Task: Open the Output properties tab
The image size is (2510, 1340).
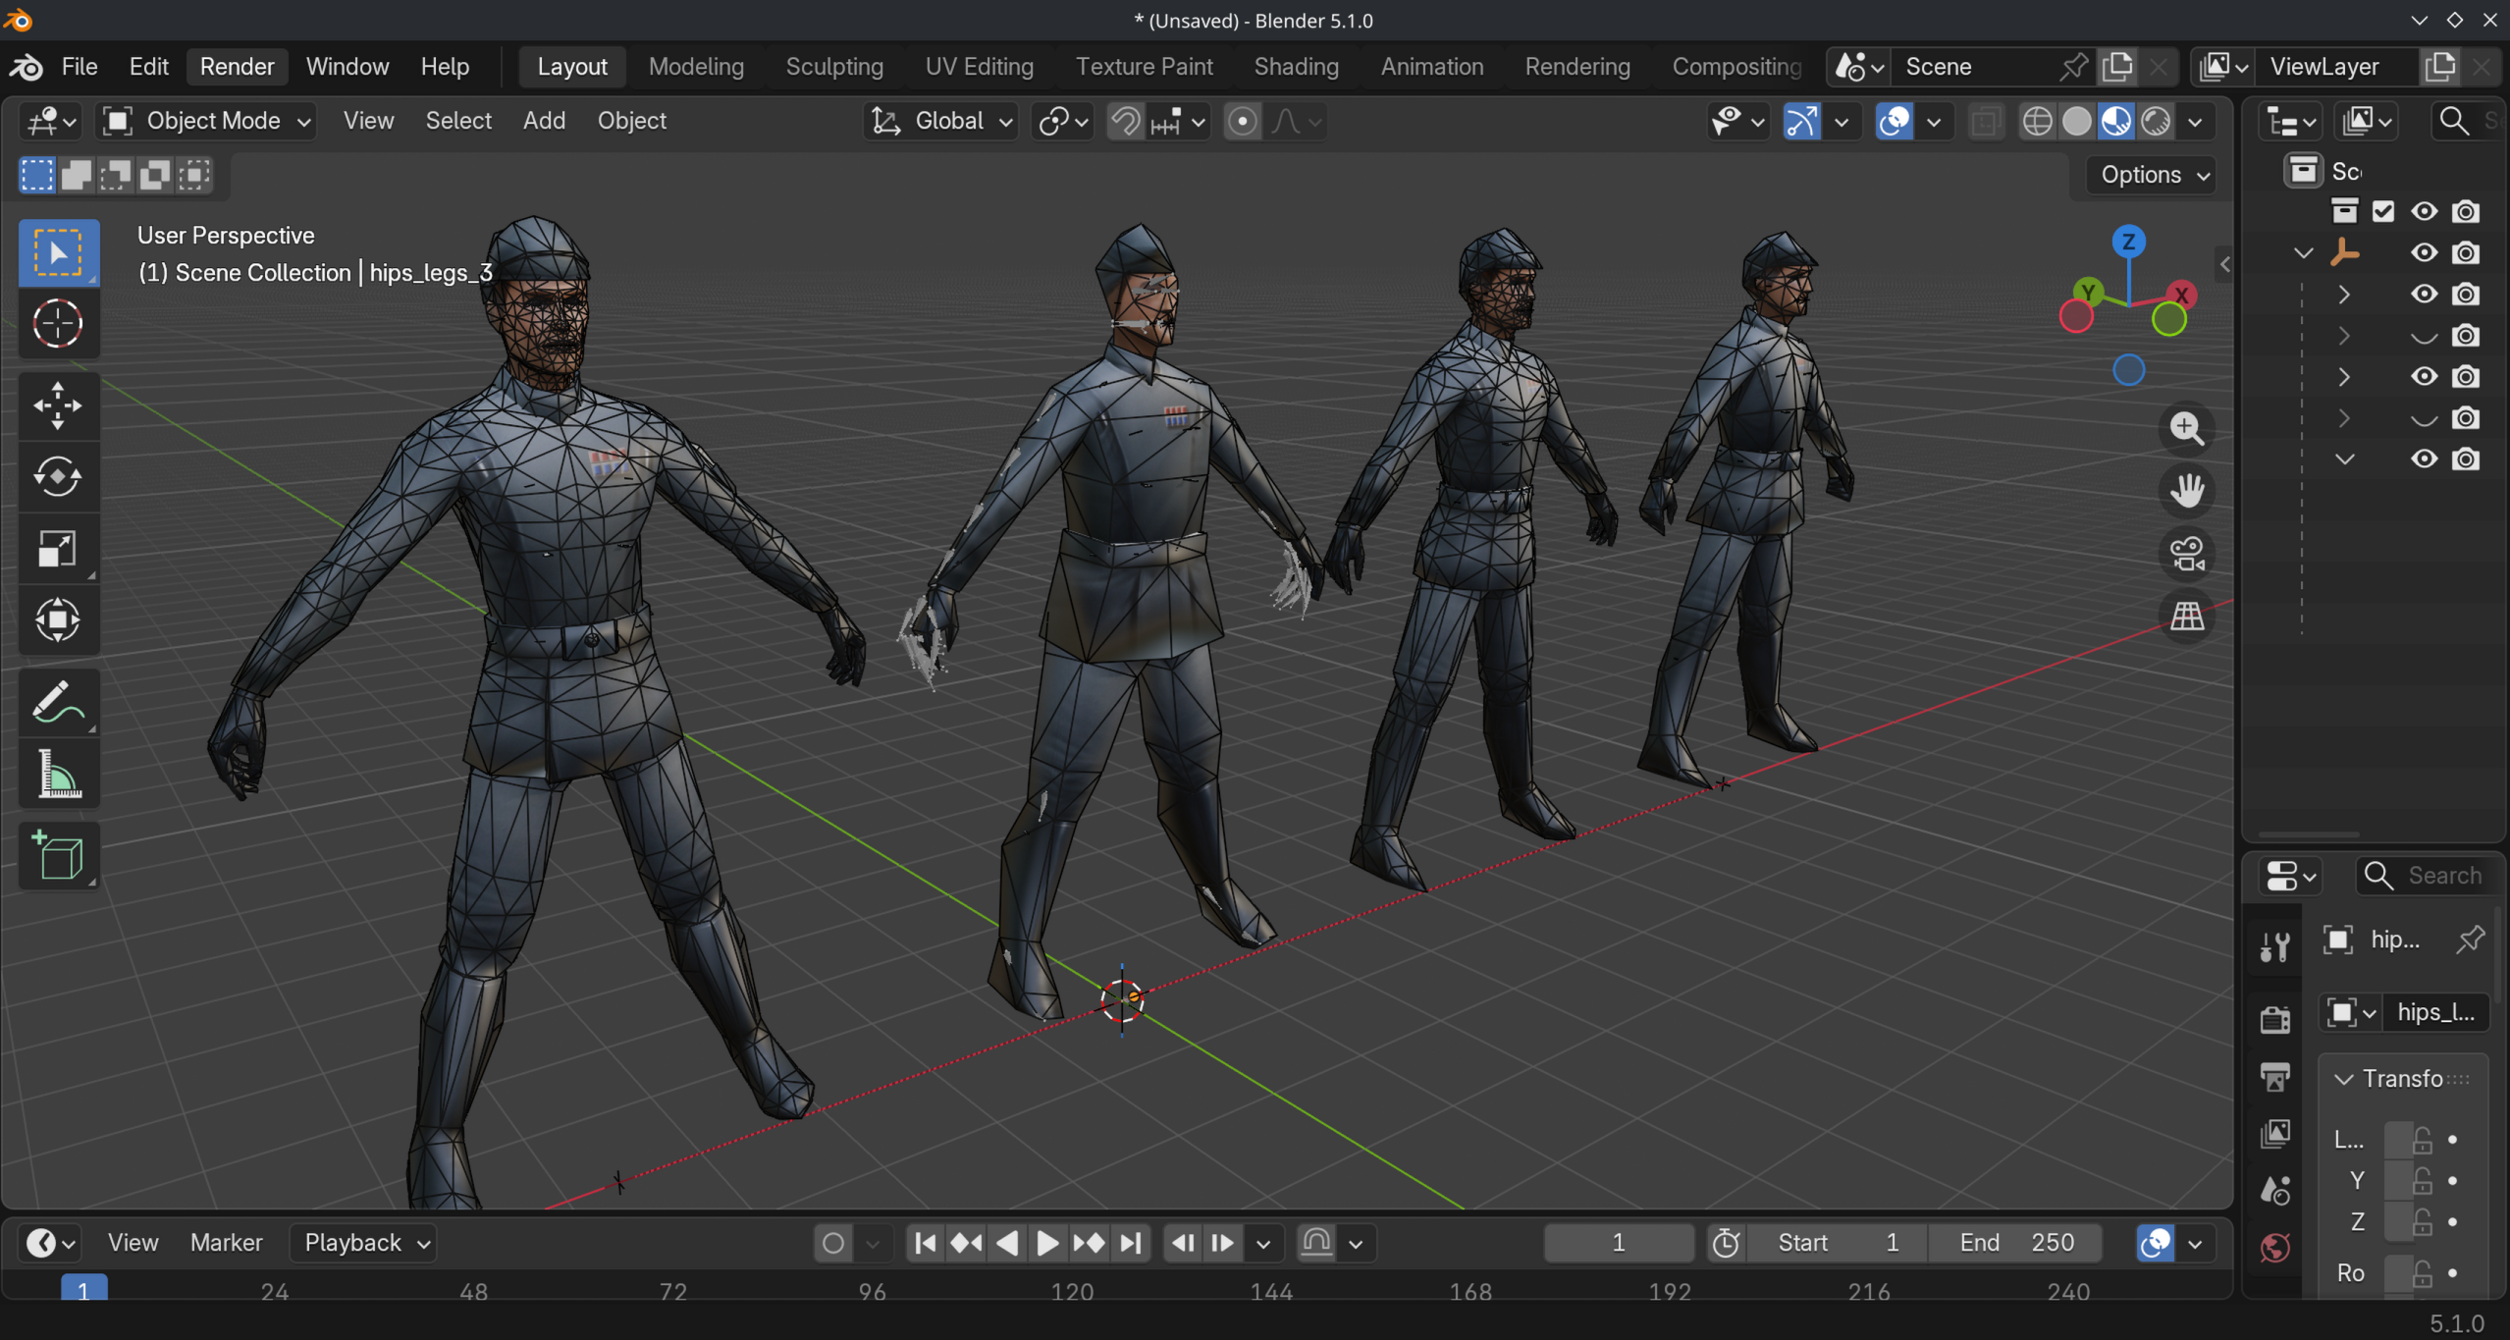Action: (x=2274, y=1077)
